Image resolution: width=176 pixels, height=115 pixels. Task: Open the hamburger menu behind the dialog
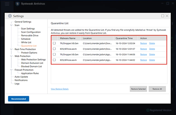7,4
